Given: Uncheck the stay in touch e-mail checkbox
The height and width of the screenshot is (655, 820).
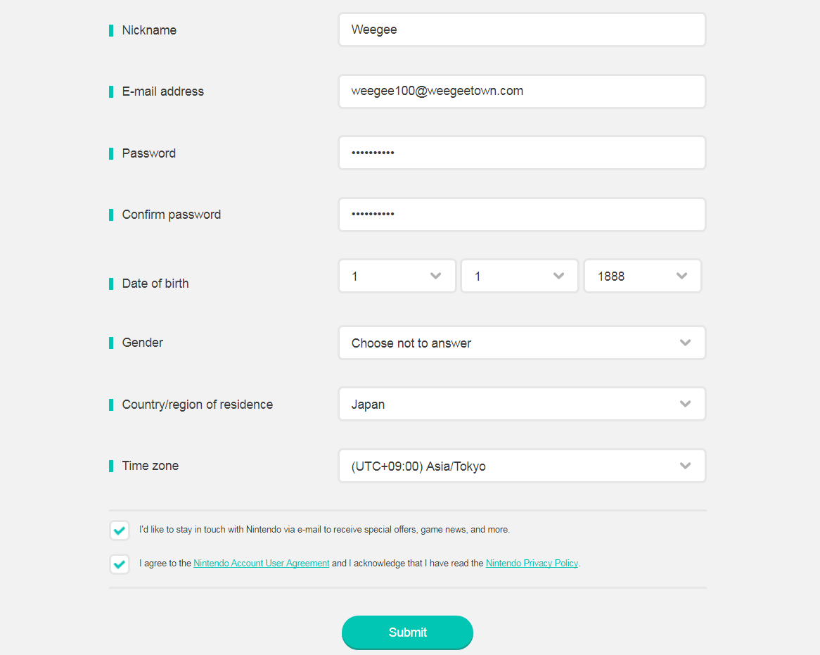Looking at the screenshot, I should [120, 530].
